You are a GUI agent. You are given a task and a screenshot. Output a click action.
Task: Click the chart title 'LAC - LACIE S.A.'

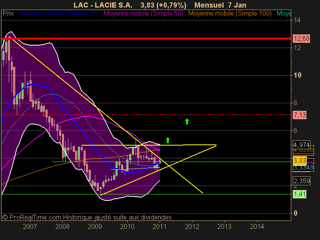[x=103, y=5]
